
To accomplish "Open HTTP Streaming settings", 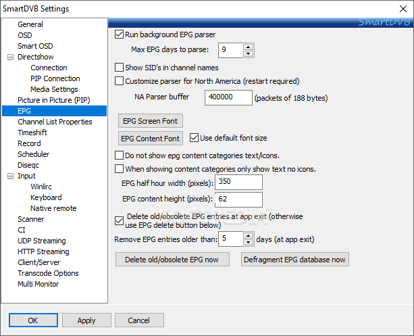I will pos(43,251).
